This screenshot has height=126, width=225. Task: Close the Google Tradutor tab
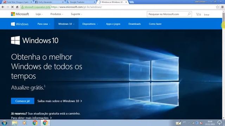tap(95, 2)
